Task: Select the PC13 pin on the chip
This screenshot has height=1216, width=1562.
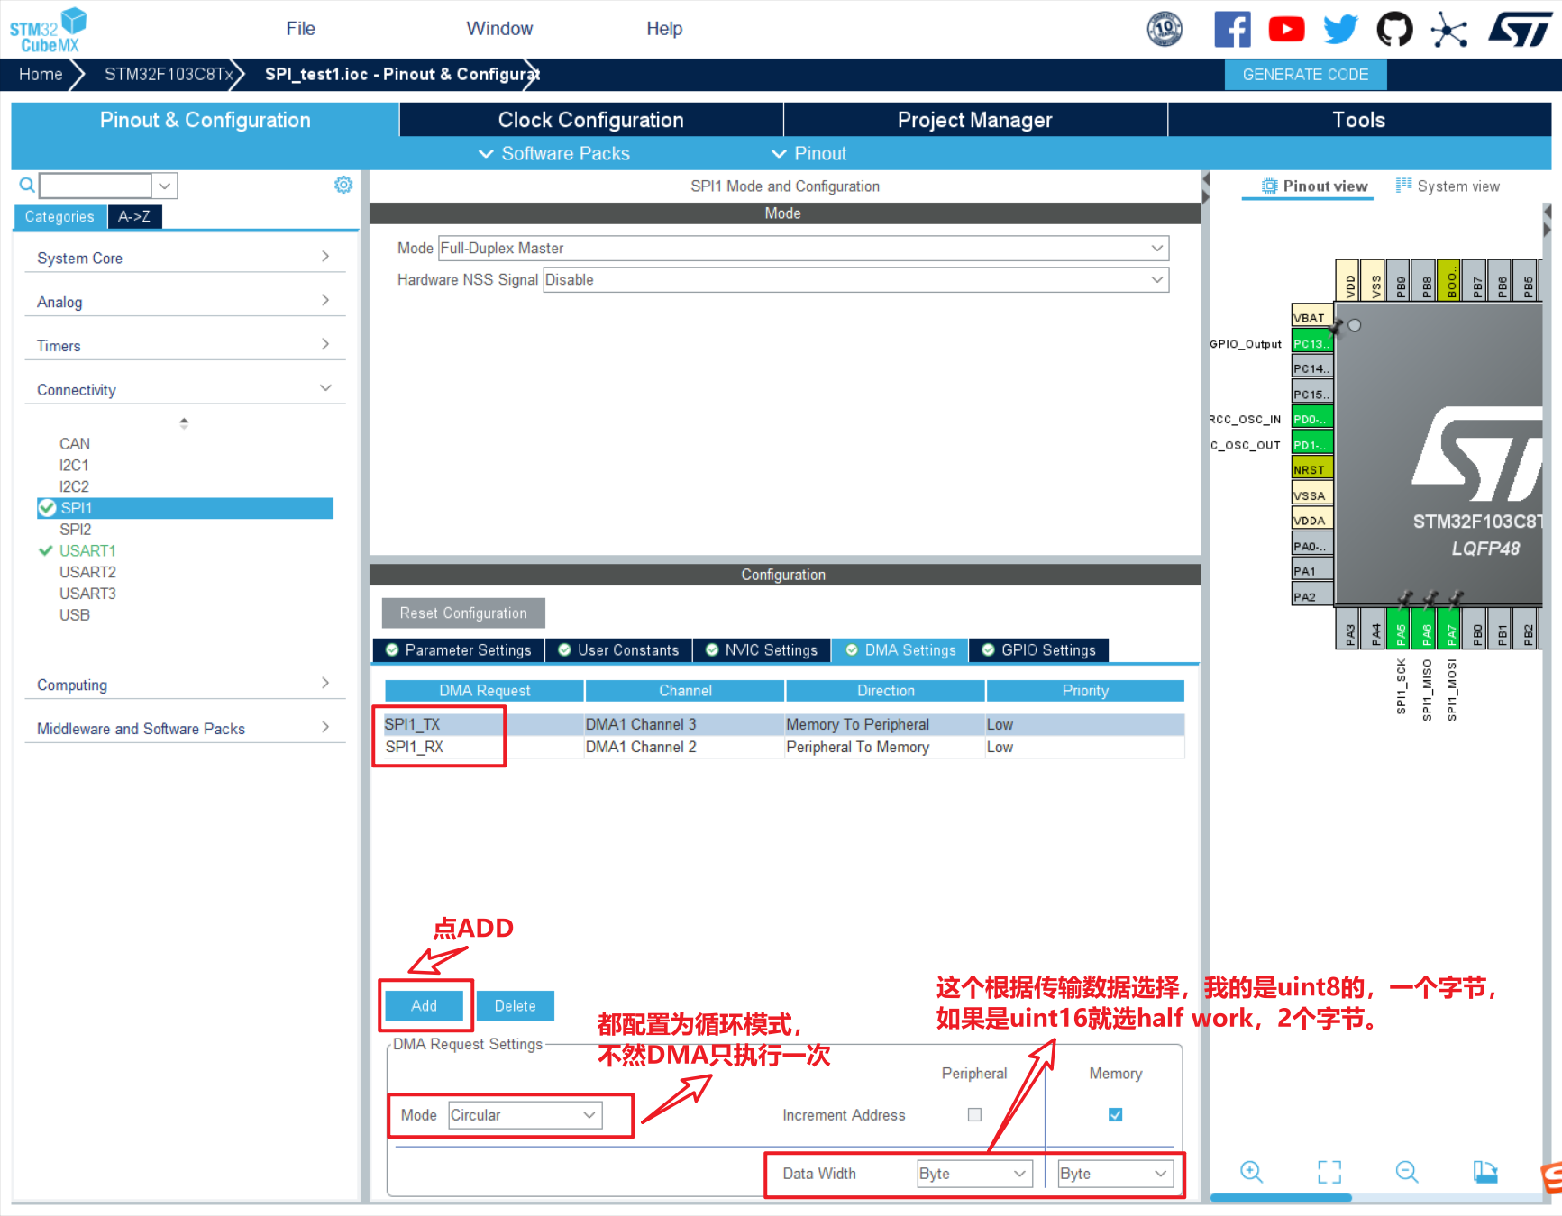Action: click(x=1311, y=343)
